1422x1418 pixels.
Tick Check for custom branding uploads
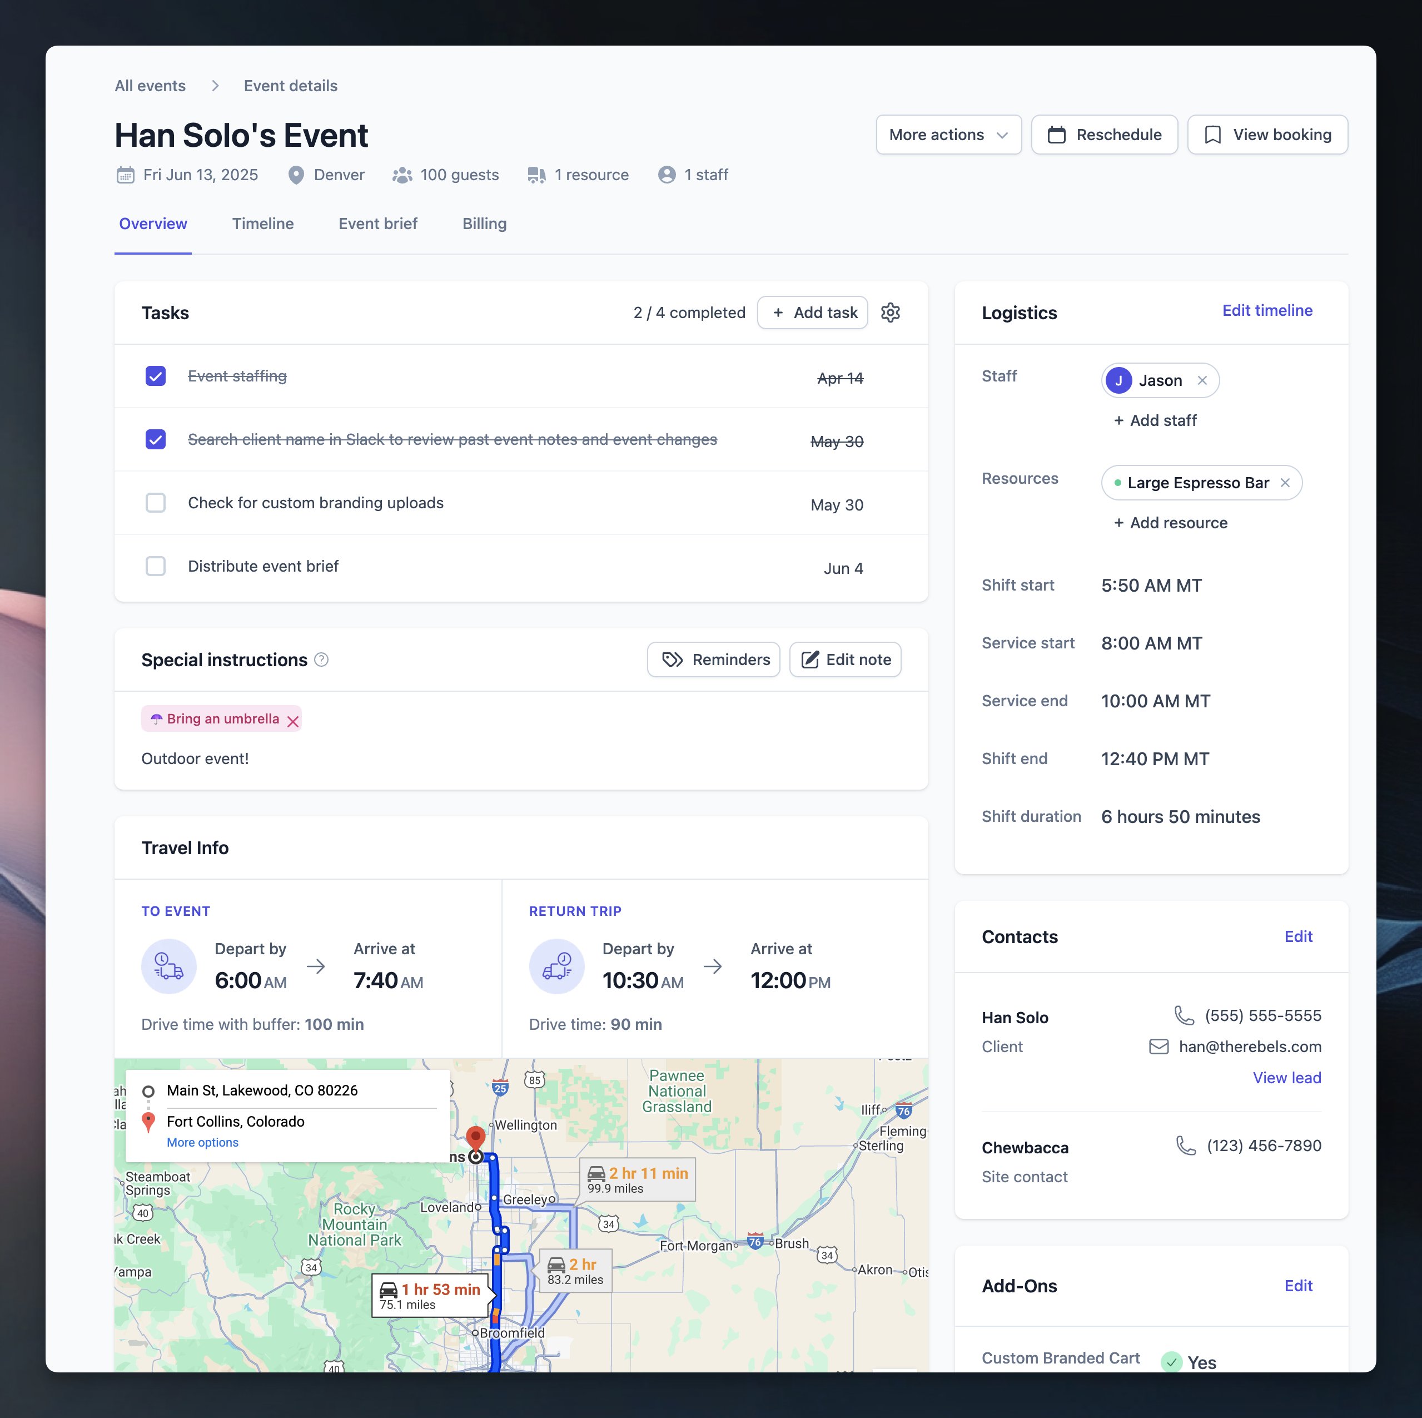click(155, 503)
